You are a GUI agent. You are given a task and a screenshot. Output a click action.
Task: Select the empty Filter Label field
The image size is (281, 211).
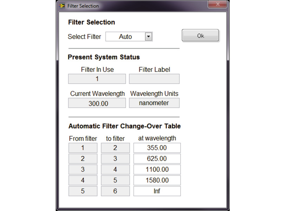coord(154,79)
